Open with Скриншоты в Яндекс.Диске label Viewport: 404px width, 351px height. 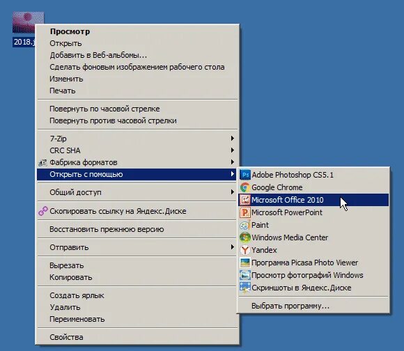[x=301, y=288]
